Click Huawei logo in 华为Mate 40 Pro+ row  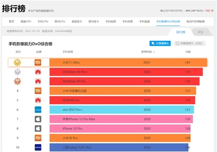[38, 72]
